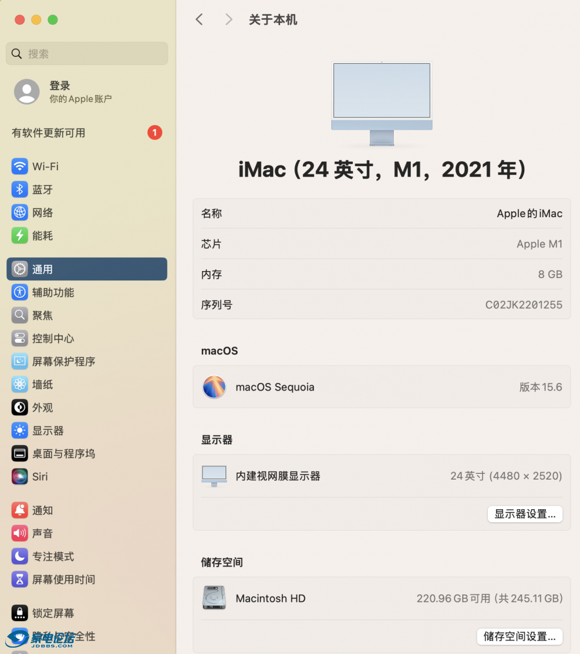This screenshot has width=580, height=654.
Task: Click 24 英寸 (4480 × 2520) text
Action: coord(506,476)
